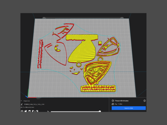167x125 pixels.
Task: Click the simulation slider handle
Action: click(x=100, y=111)
